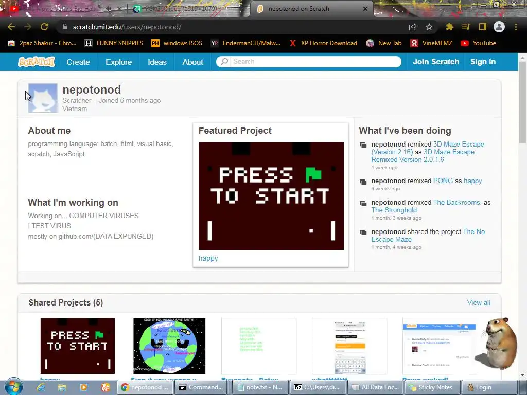Image resolution: width=527 pixels, height=395 pixels.
Task: Open FUNNY SNIPPIES bookmark
Action: (114, 43)
